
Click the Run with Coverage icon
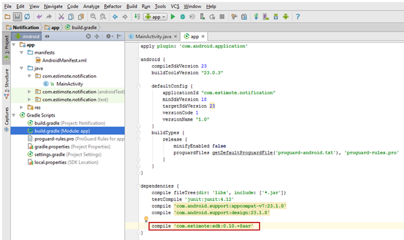pos(192,17)
